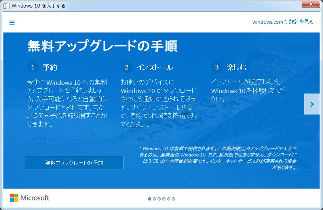Open the hamburger menu icon
Screen dimensions: 323x210
click(x=12, y=23)
